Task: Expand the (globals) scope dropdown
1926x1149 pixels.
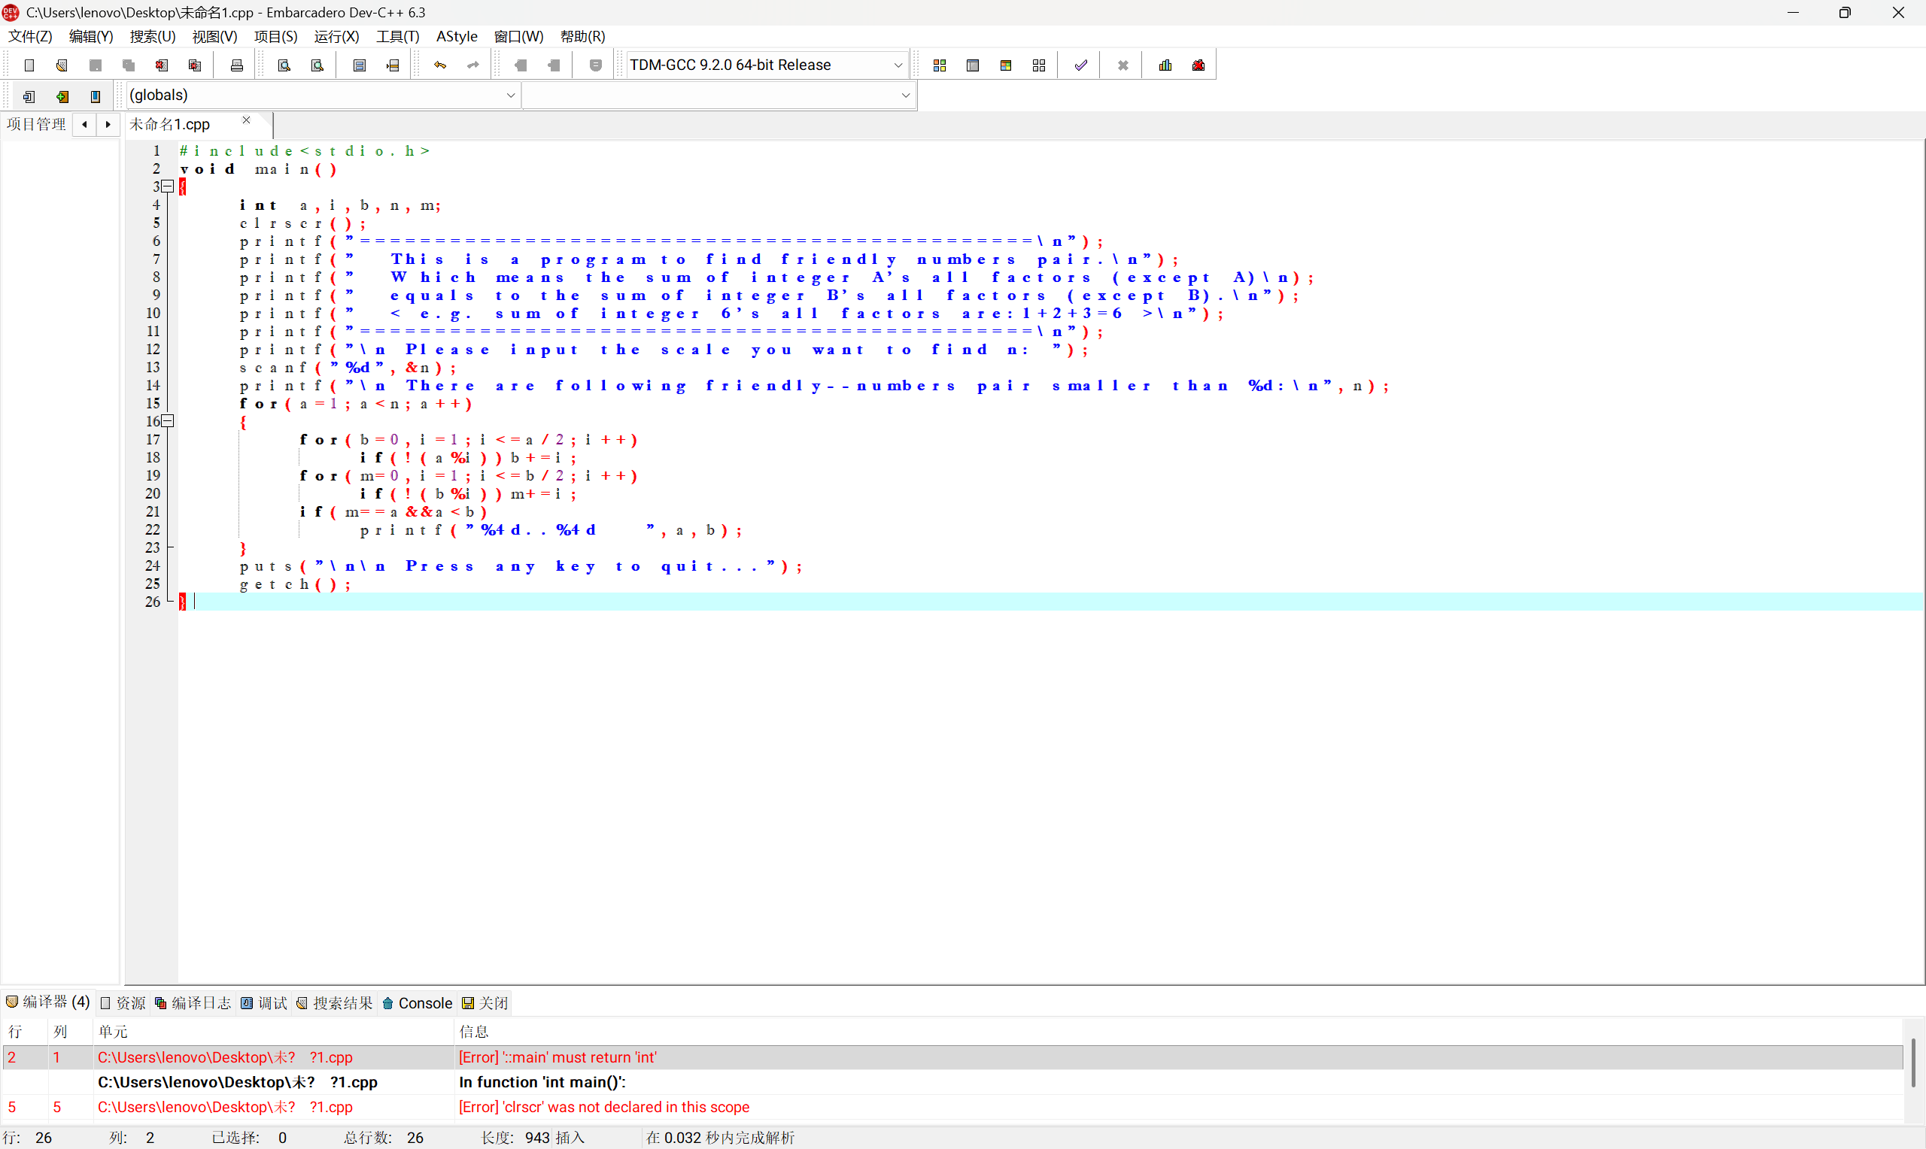Action: click(510, 95)
